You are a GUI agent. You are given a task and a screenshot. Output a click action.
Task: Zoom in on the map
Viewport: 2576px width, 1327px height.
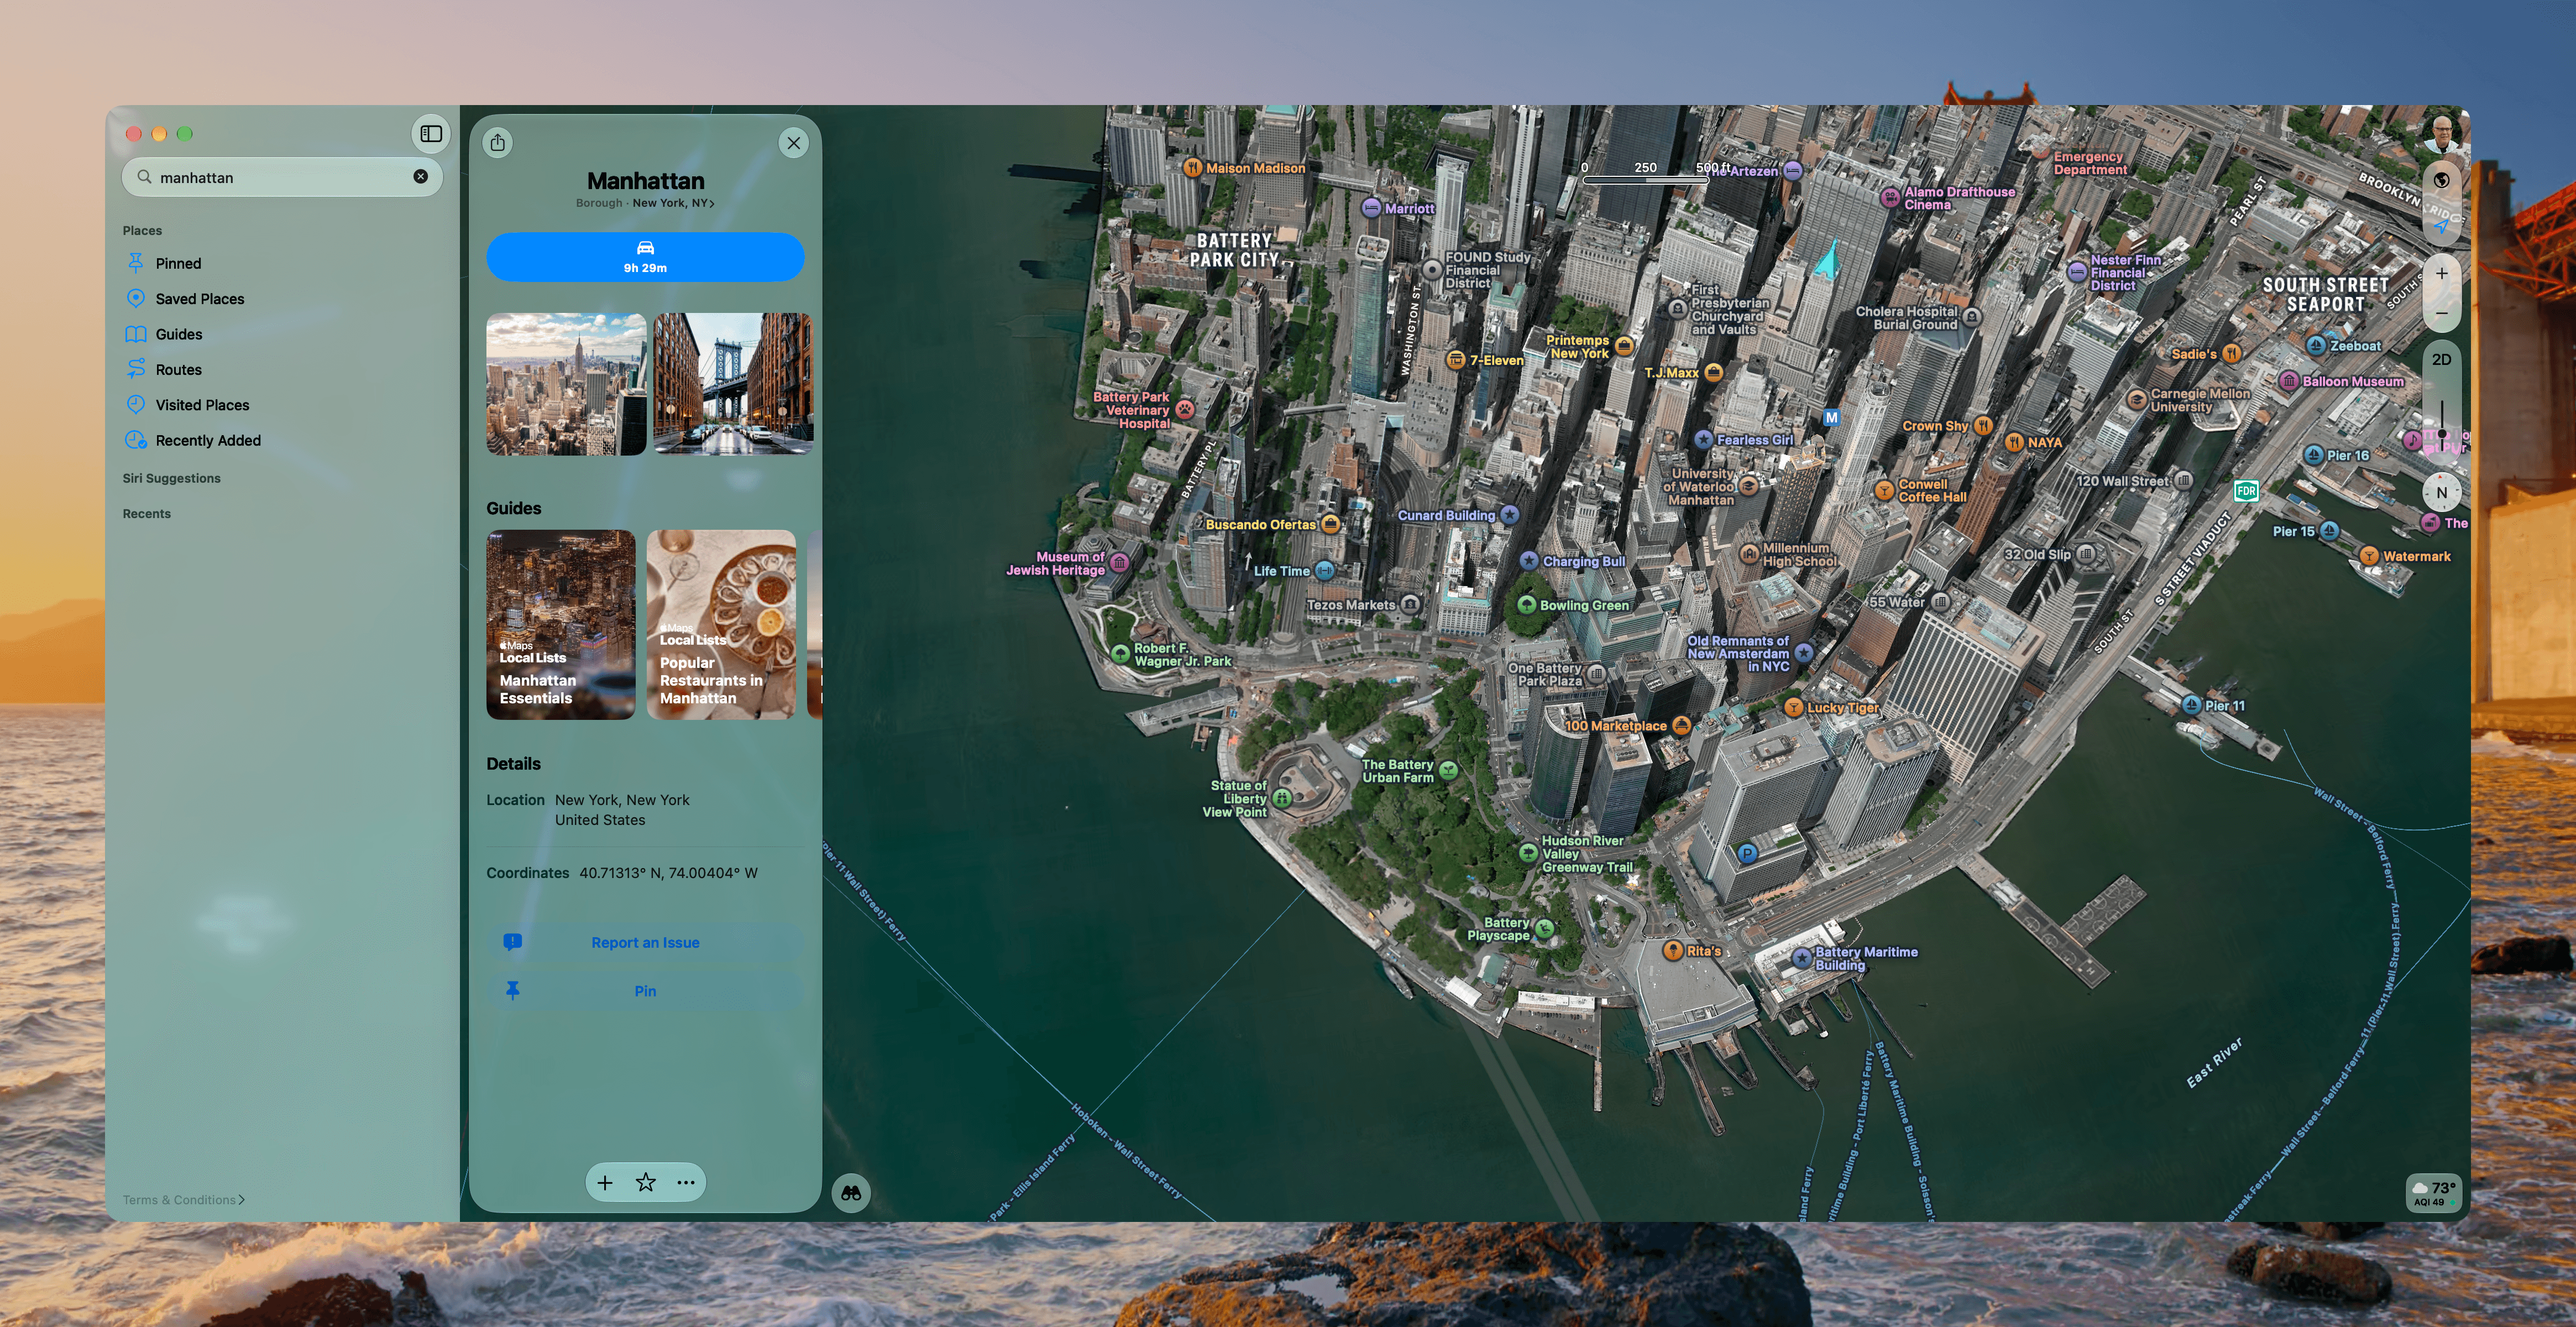click(x=2441, y=273)
